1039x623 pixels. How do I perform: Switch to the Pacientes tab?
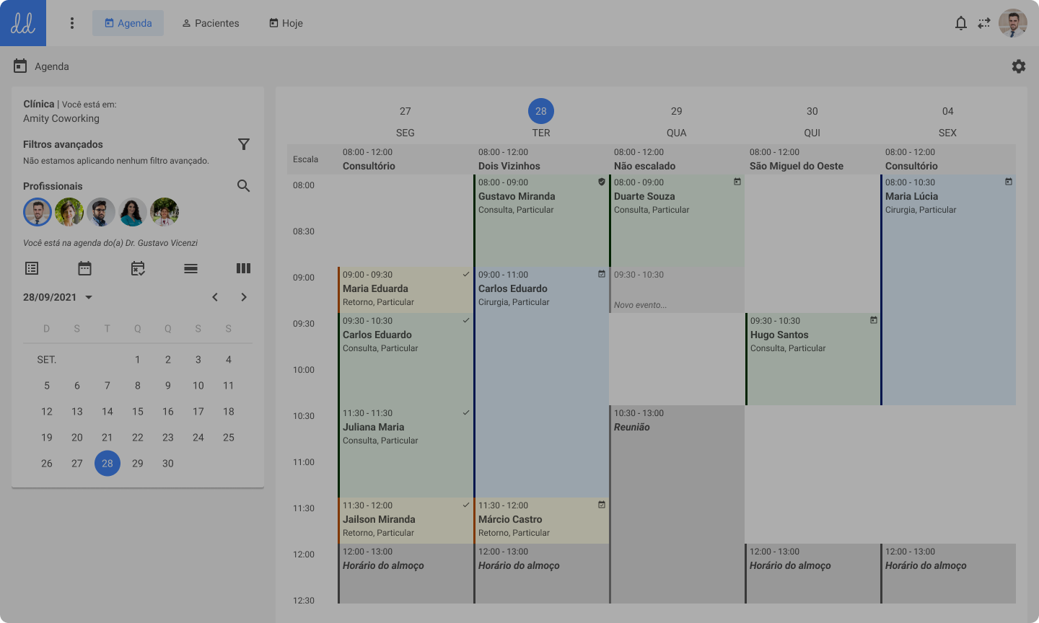[210, 22]
